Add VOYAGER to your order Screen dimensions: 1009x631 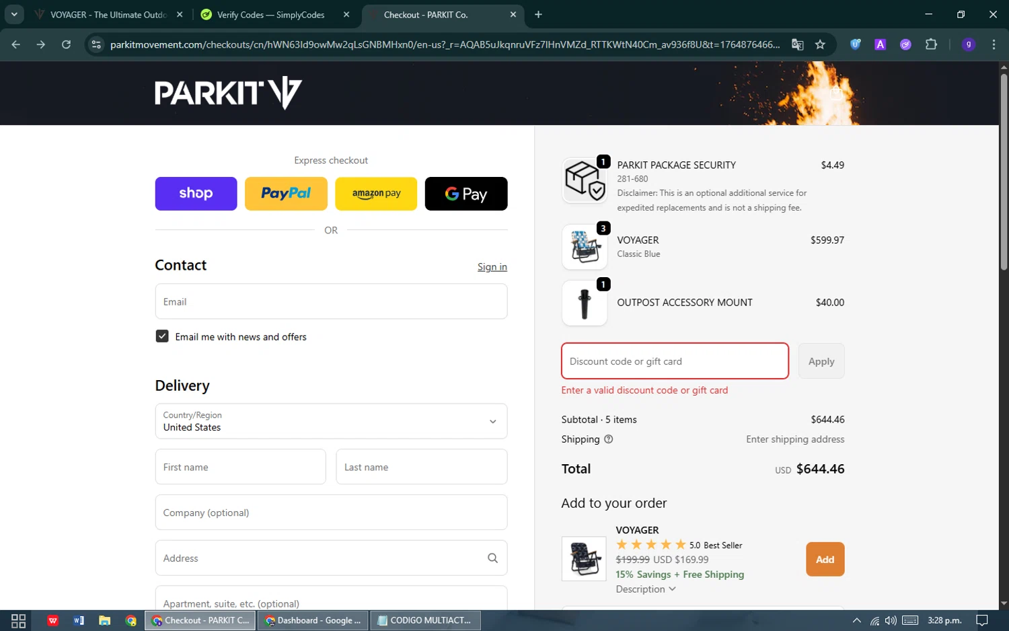[x=825, y=560]
